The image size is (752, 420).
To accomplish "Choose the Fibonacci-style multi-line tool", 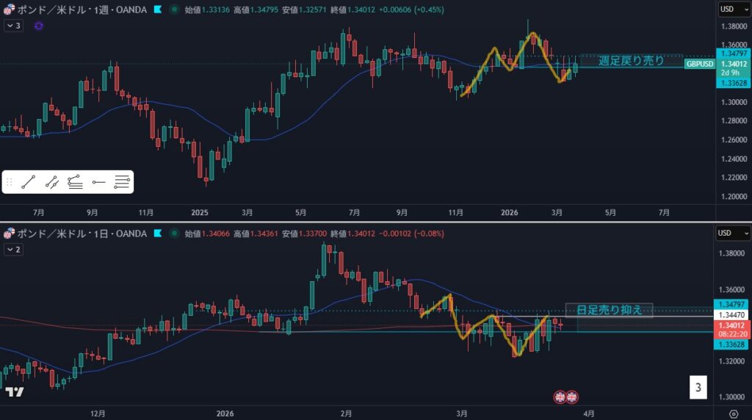I will [75, 182].
